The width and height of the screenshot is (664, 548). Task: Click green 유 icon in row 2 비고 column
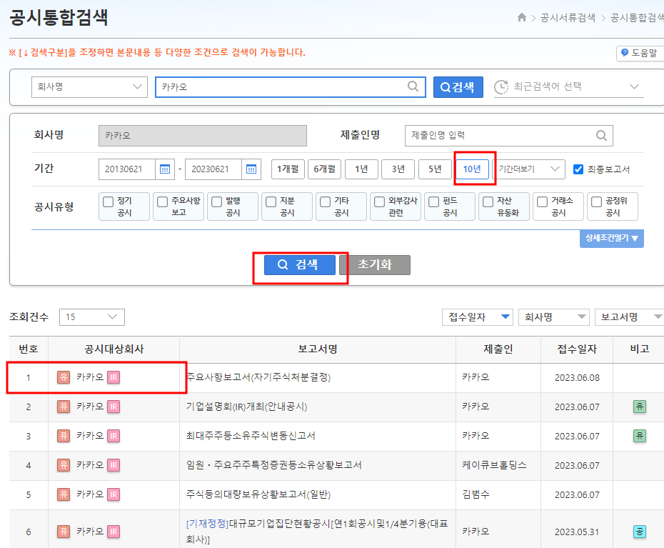(640, 407)
